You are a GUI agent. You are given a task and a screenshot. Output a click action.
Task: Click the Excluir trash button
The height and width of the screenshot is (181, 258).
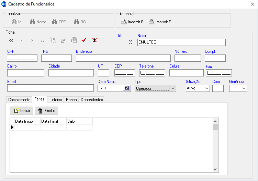(46, 110)
